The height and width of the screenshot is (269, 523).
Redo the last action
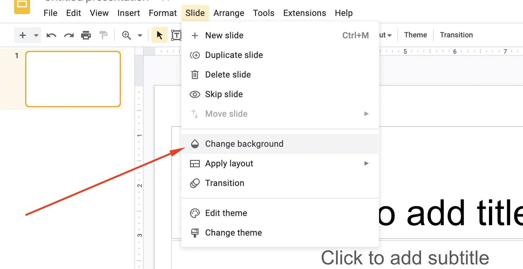tap(69, 35)
